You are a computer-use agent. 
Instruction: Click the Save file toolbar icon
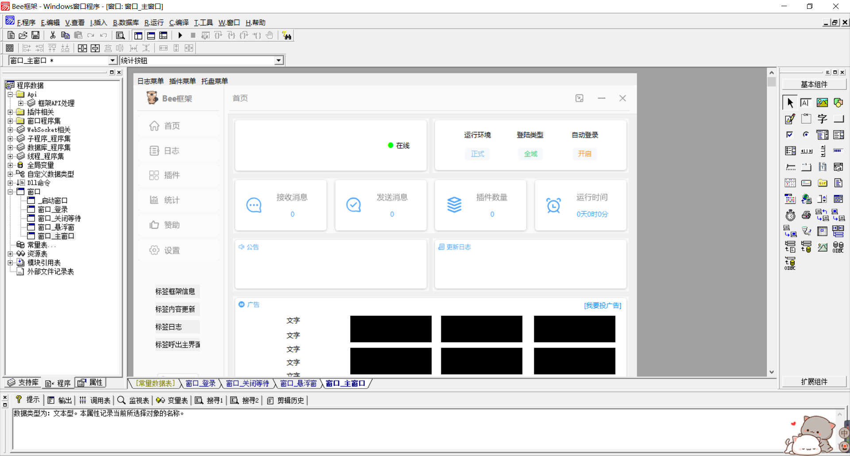coord(35,35)
